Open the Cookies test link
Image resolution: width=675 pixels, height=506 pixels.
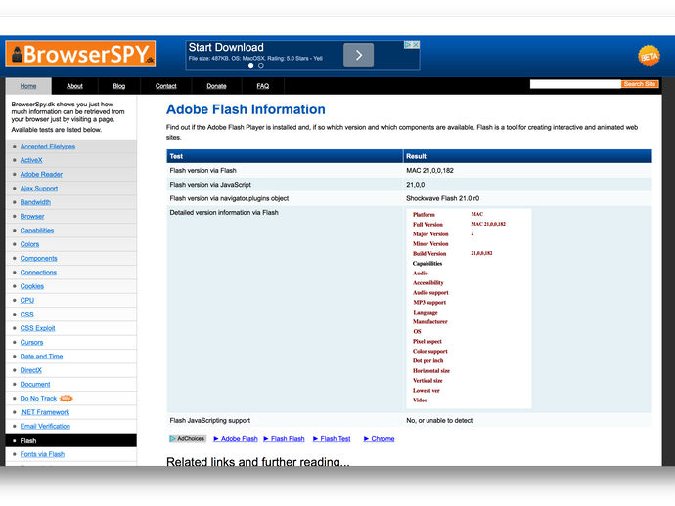coord(32,286)
